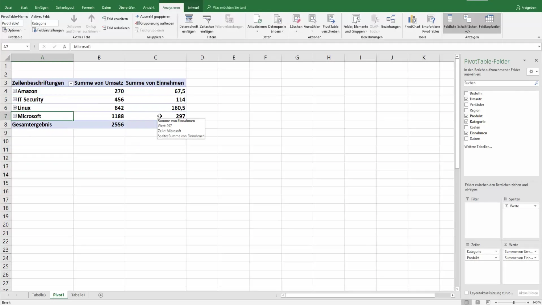The height and width of the screenshot is (305, 542).
Task: Open Felder, Elemente und Gruppen
Action: 355,24
